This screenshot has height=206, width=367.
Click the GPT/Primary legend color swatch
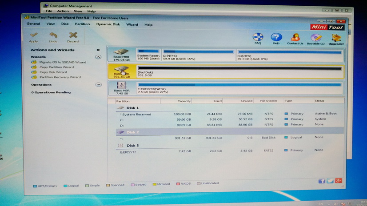[x=35, y=186]
